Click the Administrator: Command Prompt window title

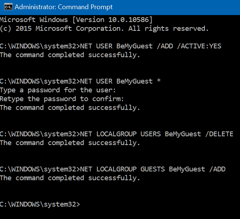pos(64,7)
